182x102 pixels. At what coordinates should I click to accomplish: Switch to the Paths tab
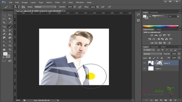coord(163,47)
